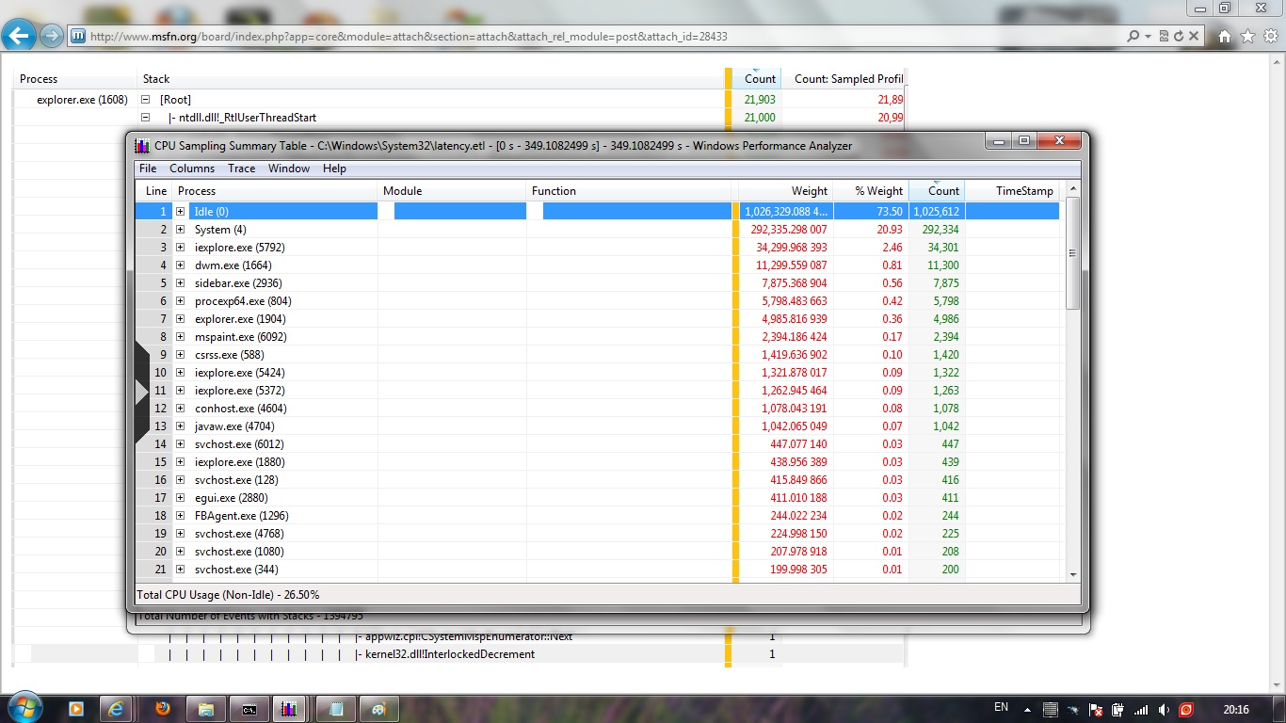Expand procexp64.exe (804) row
This screenshot has height=723, width=1286.
[x=180, y=301]
